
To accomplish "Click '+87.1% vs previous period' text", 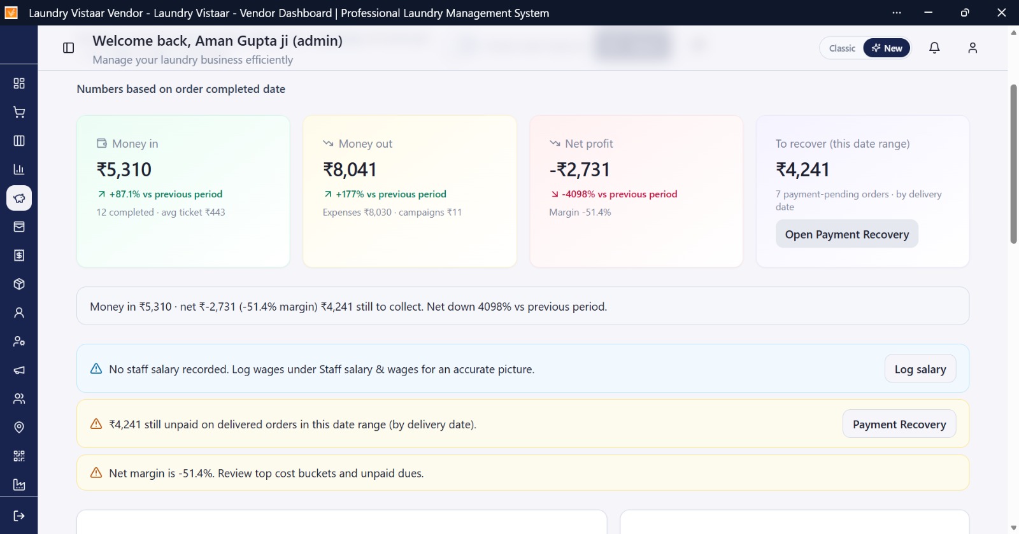I will click(x=166, y=194).
